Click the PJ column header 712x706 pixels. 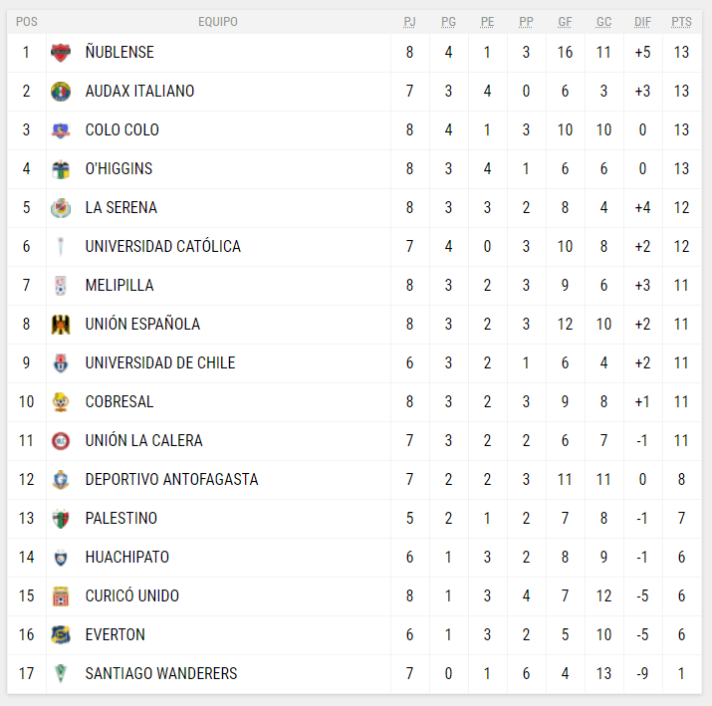pyautogui.click(x=409, y=22)
